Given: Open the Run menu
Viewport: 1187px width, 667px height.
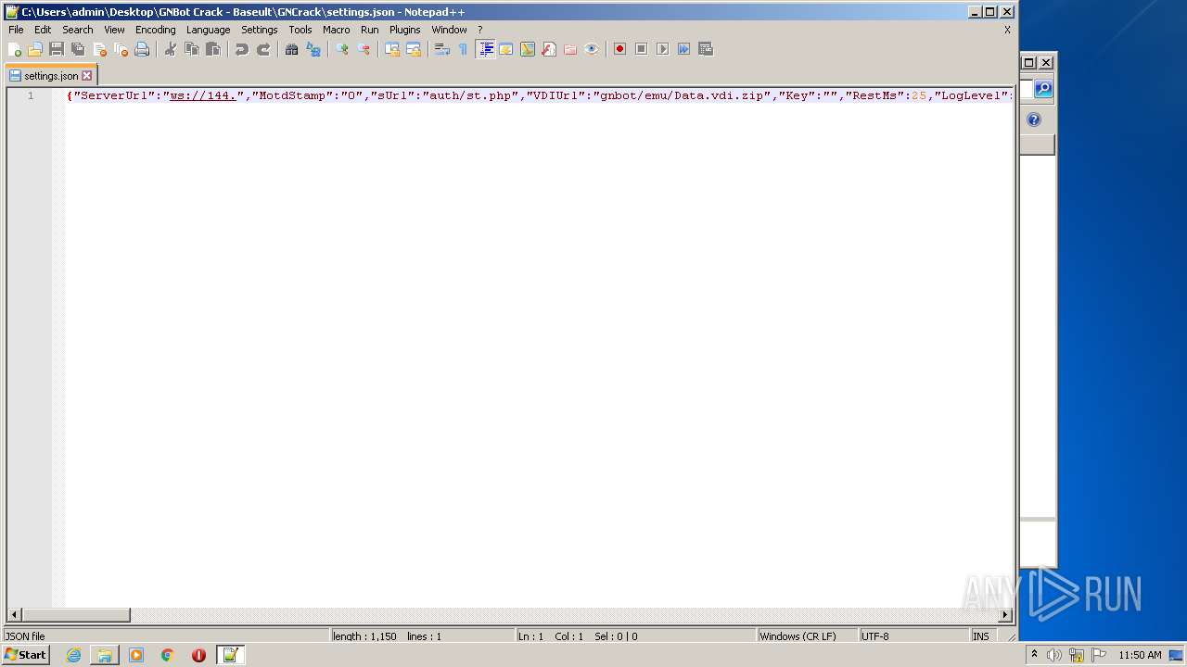Looking at the screenshot, I should point(370,30).
